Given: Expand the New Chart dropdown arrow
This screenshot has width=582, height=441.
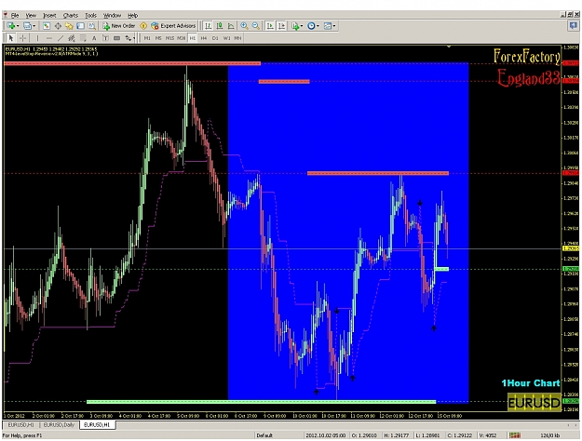Looking at the screenshot, I should 18,26.
